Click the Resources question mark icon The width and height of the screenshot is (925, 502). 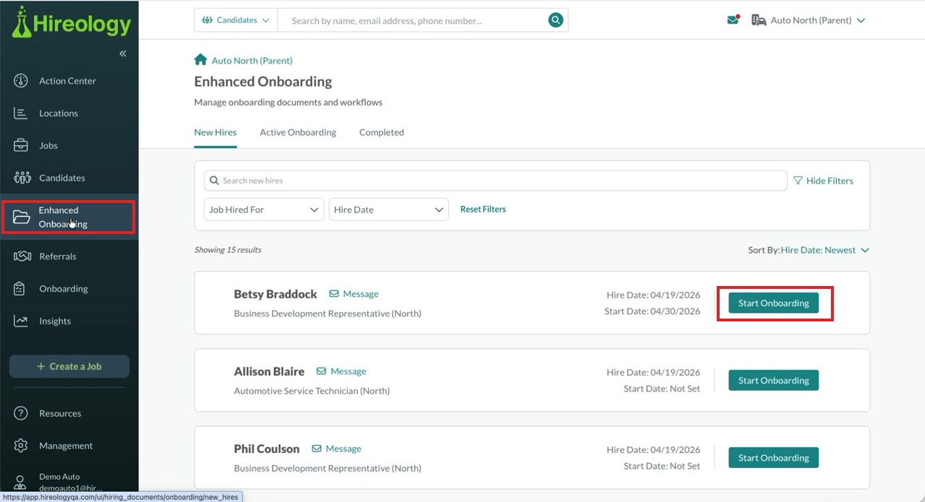pos(21,414)
